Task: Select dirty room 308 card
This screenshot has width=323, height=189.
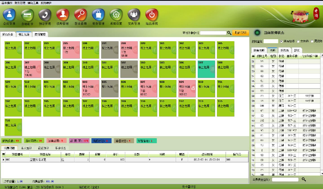Action: pos(52,69)
